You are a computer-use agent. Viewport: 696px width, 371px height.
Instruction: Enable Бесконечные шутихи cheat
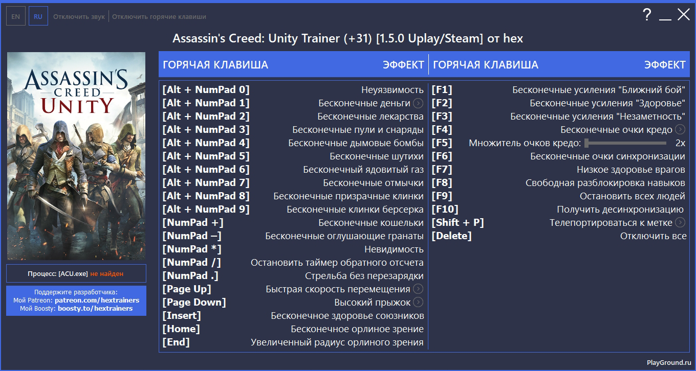pos(377,156)
